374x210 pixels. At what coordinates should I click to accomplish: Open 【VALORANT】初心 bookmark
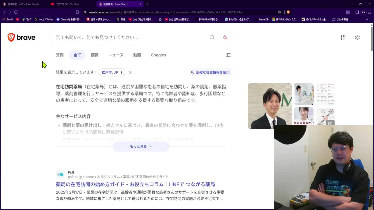(207, 20)
